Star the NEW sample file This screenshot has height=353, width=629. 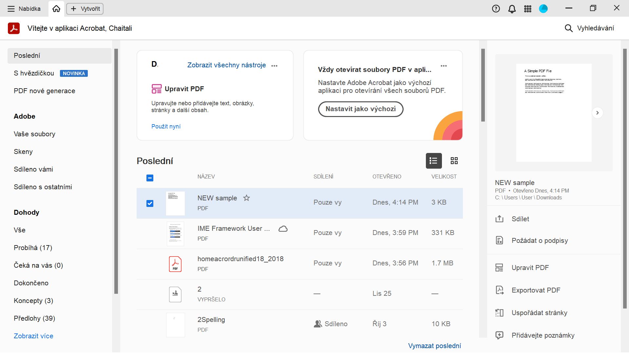[246, 198]
